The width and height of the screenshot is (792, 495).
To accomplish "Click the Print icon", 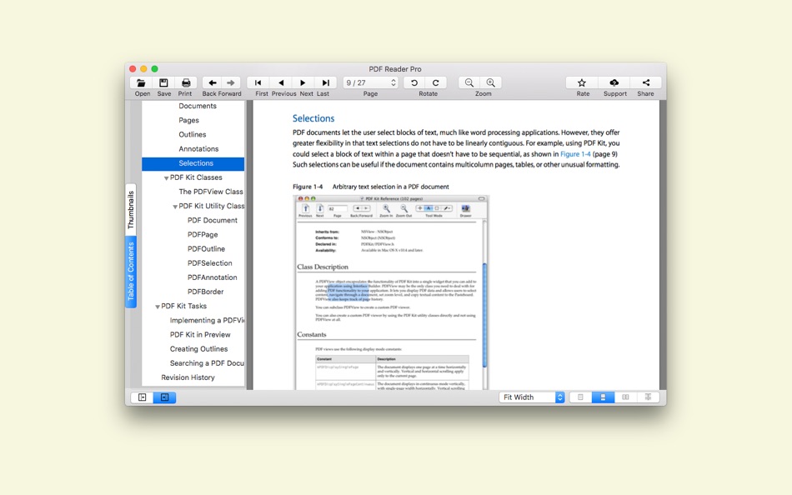I will point(185,82).
